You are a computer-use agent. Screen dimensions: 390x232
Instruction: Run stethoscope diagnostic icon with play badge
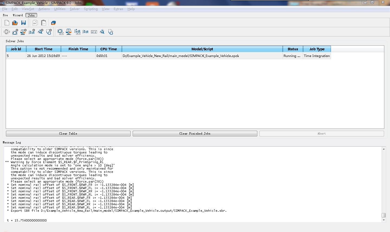tap(49, 32)
